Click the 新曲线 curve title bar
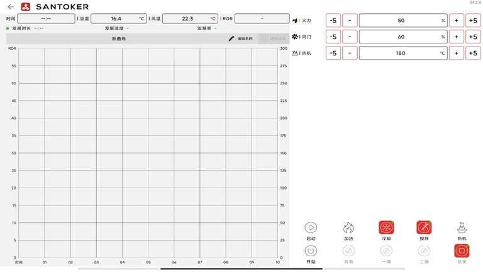Screen dimensions: 483x272 pyautogui.click(x=119, y=38)
